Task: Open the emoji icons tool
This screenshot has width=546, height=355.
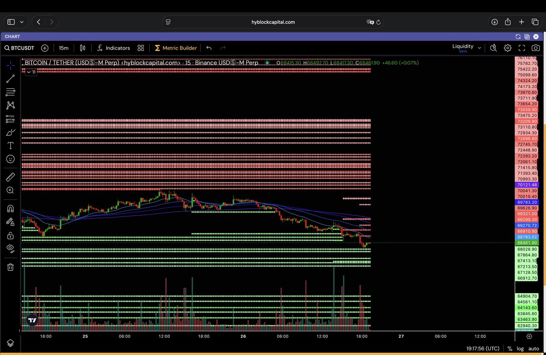Action: pos(10,159)
